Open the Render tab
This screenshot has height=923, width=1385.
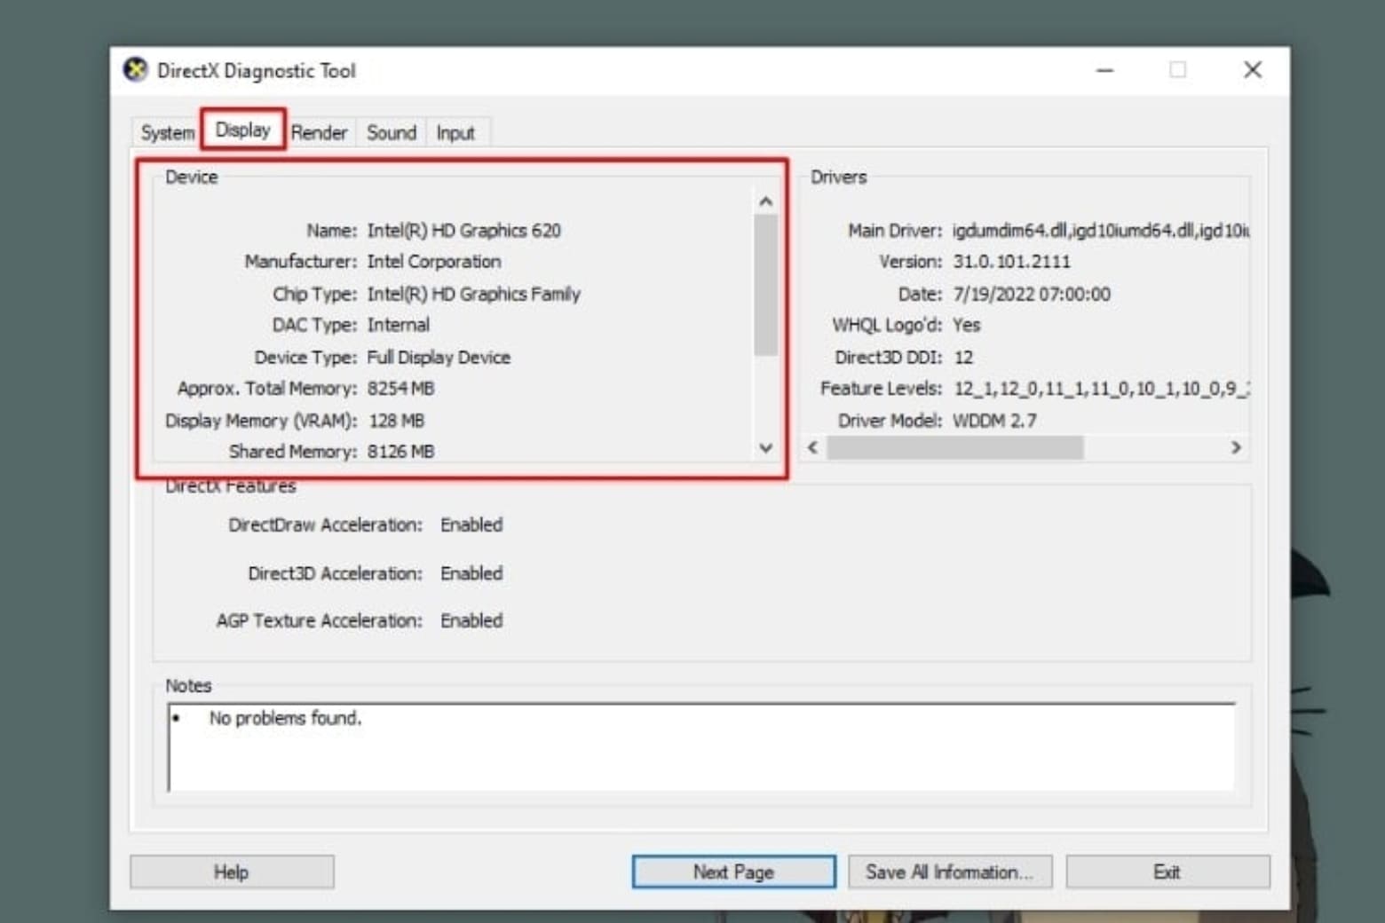319,133
